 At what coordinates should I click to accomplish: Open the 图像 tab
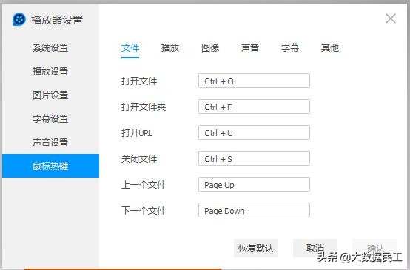(210, 48)
